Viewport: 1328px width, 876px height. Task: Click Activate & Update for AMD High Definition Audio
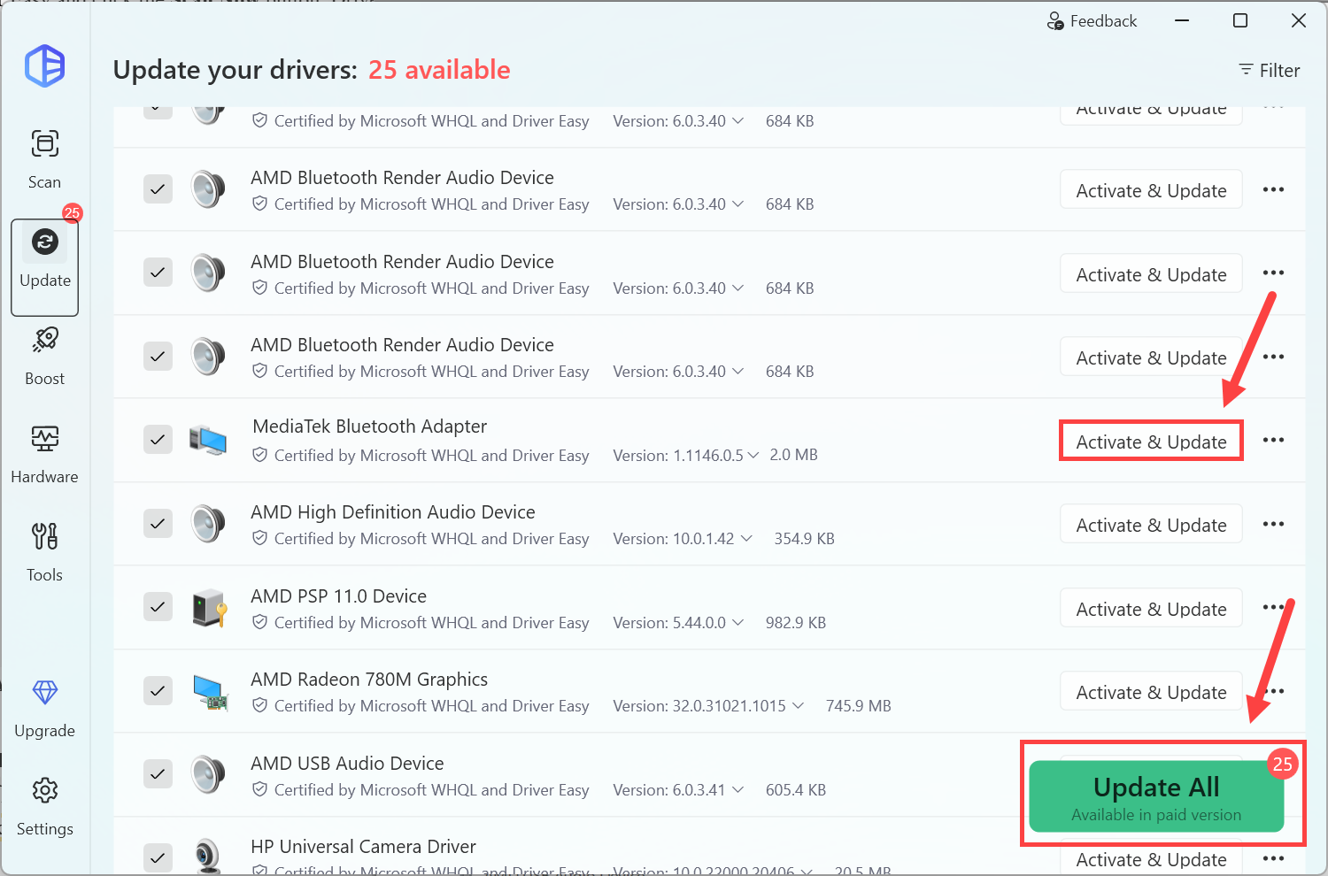pos(1151,524)
